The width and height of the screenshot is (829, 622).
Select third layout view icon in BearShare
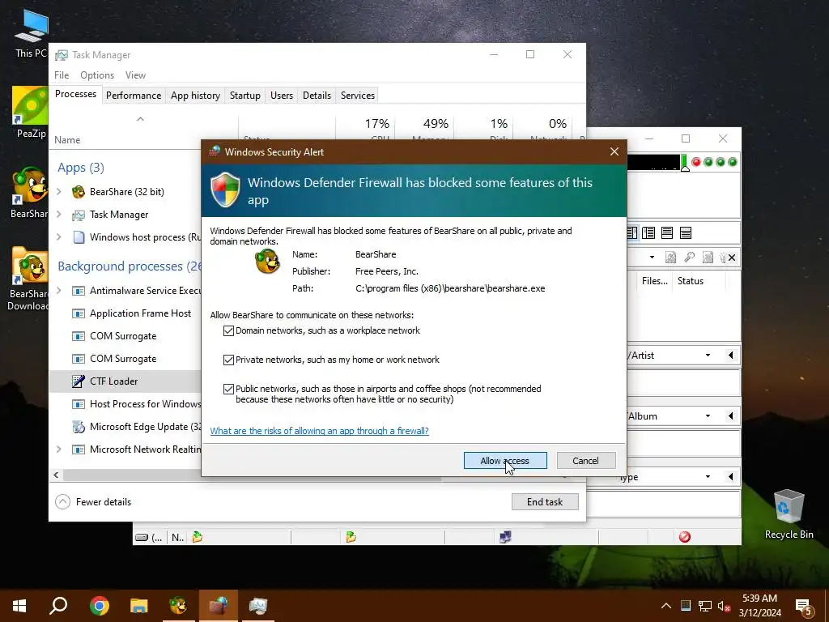(x=667, y=232)
